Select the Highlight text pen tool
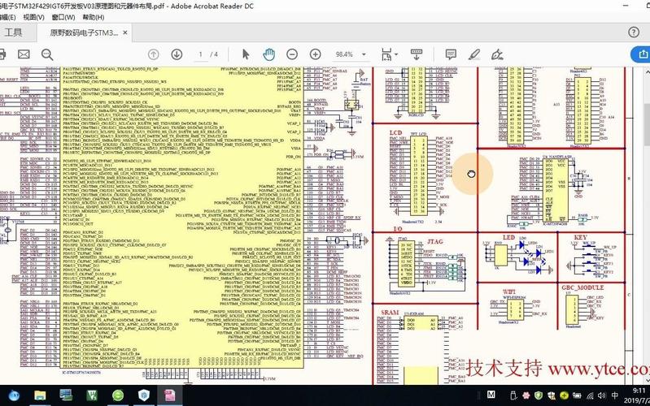Screen dimensions: 650x406 click(x=474, y=54)
